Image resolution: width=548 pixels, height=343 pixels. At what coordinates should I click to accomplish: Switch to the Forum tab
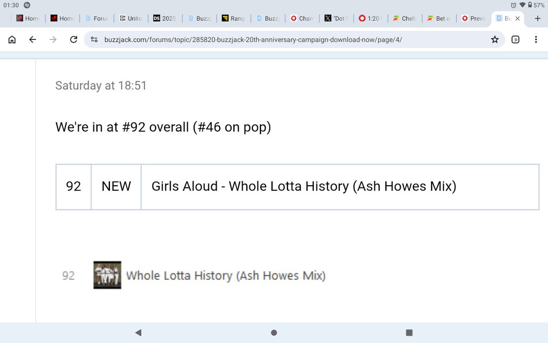click(x=96, y=19)
